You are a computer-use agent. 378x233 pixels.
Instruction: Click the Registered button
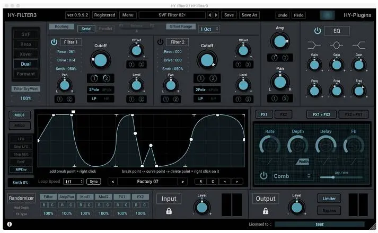104,15
